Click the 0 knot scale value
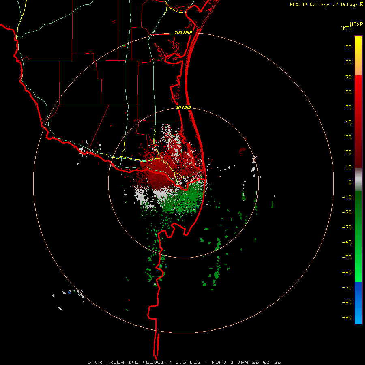This screenshot has width=365, height=365. tap(350, 182)
